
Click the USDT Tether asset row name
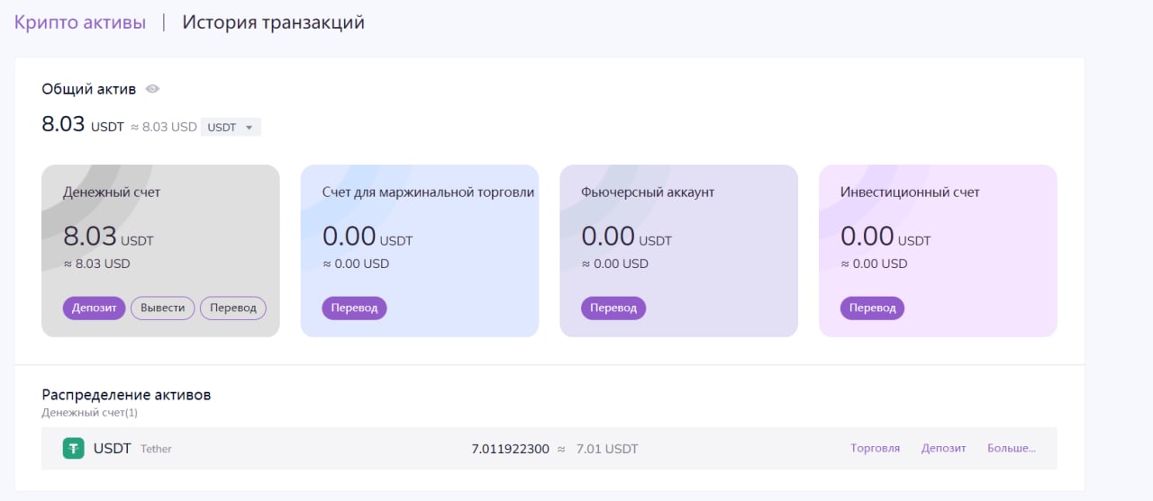[113, 448]
